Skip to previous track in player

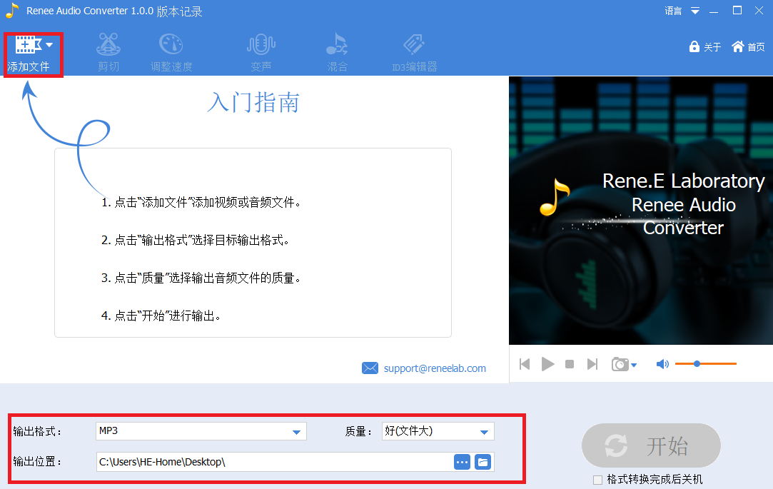click(525, 364)
